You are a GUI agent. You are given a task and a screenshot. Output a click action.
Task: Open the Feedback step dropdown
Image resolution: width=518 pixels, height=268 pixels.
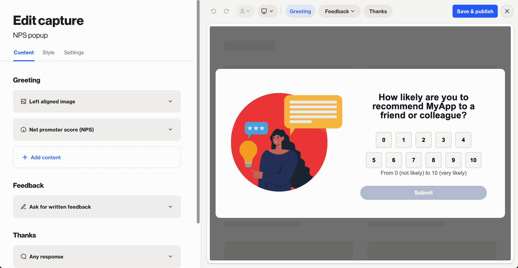tap(339, 11)
